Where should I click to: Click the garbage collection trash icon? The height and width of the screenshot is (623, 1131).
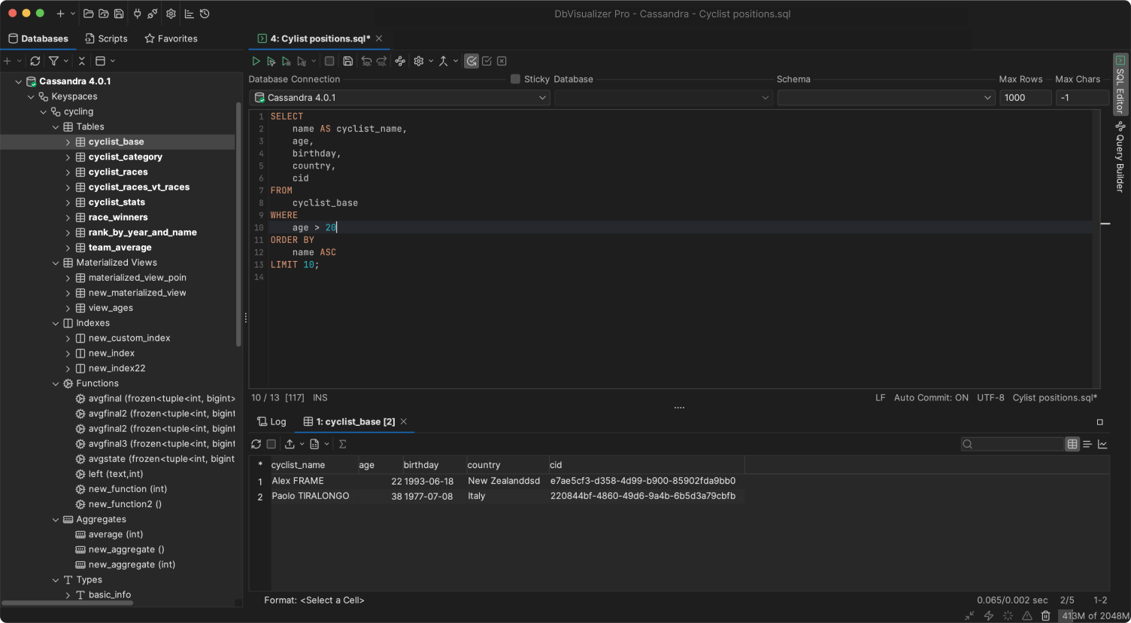pyautogui.click(x=1045, y=615)
